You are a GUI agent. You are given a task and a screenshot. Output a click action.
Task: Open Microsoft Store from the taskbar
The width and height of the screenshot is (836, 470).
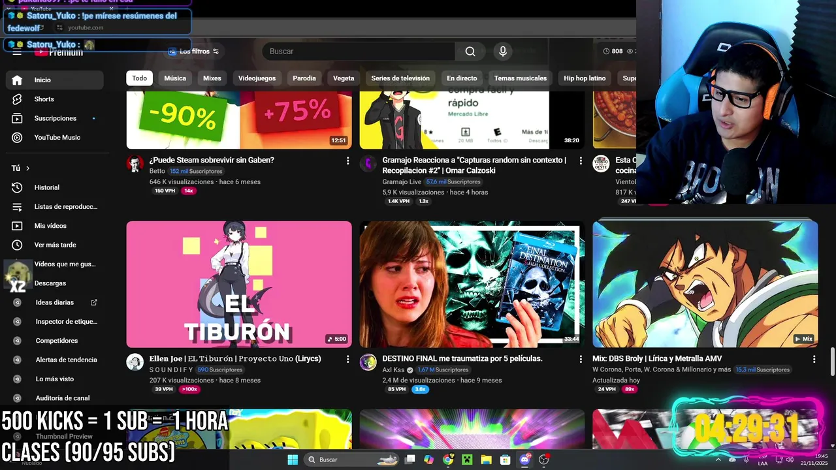(506, 460)
